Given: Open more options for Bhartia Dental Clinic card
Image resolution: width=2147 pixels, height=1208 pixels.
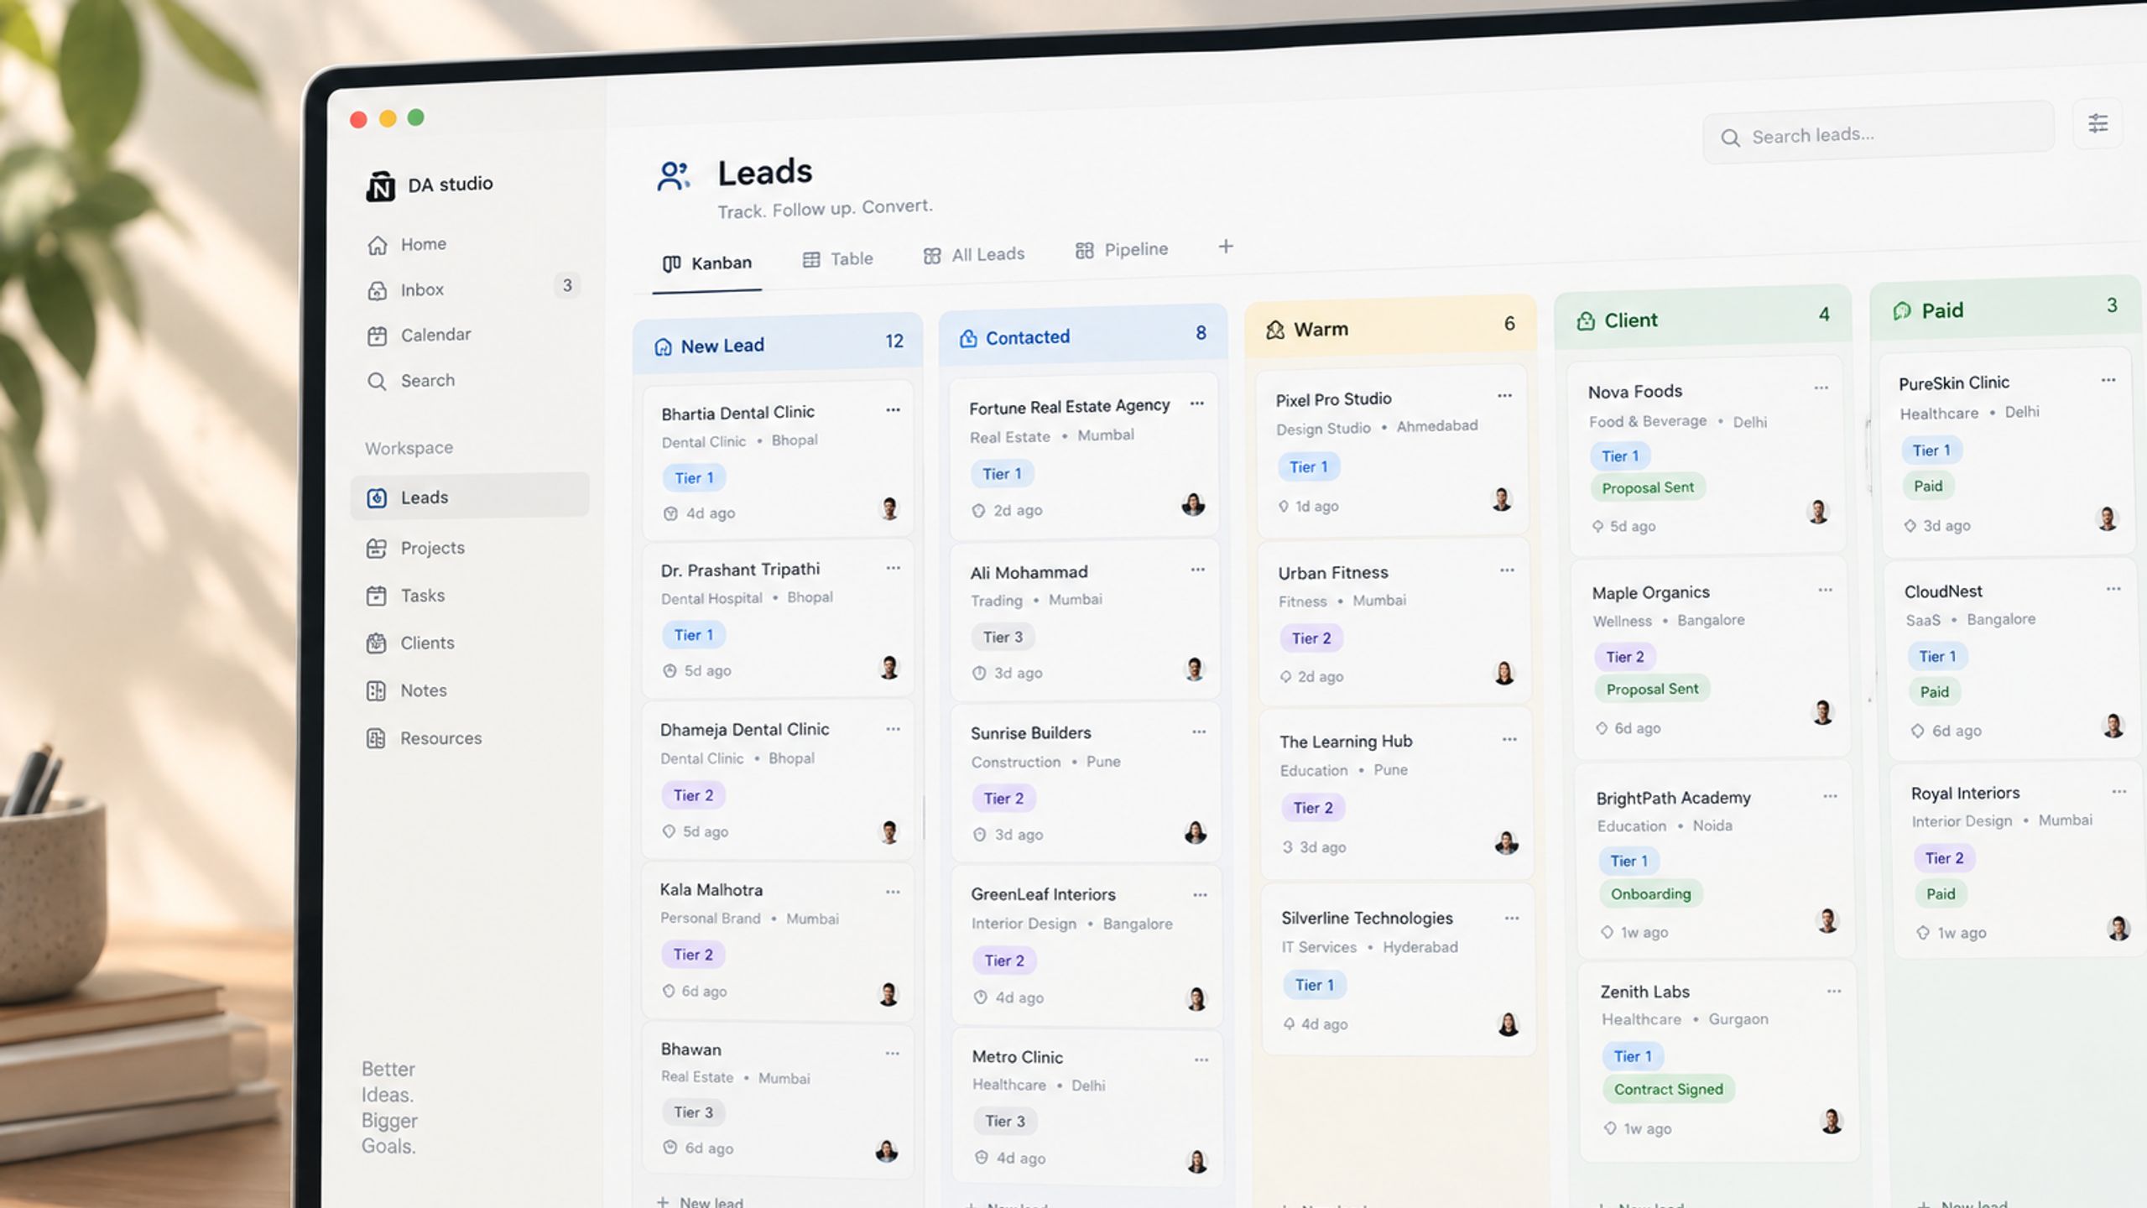Looking at the screenshot, I should (893, 410).
